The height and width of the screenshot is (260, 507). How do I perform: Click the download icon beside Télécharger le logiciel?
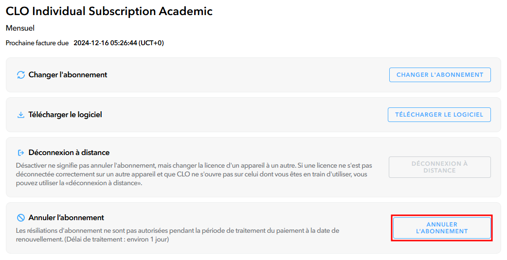pos(21,115)
